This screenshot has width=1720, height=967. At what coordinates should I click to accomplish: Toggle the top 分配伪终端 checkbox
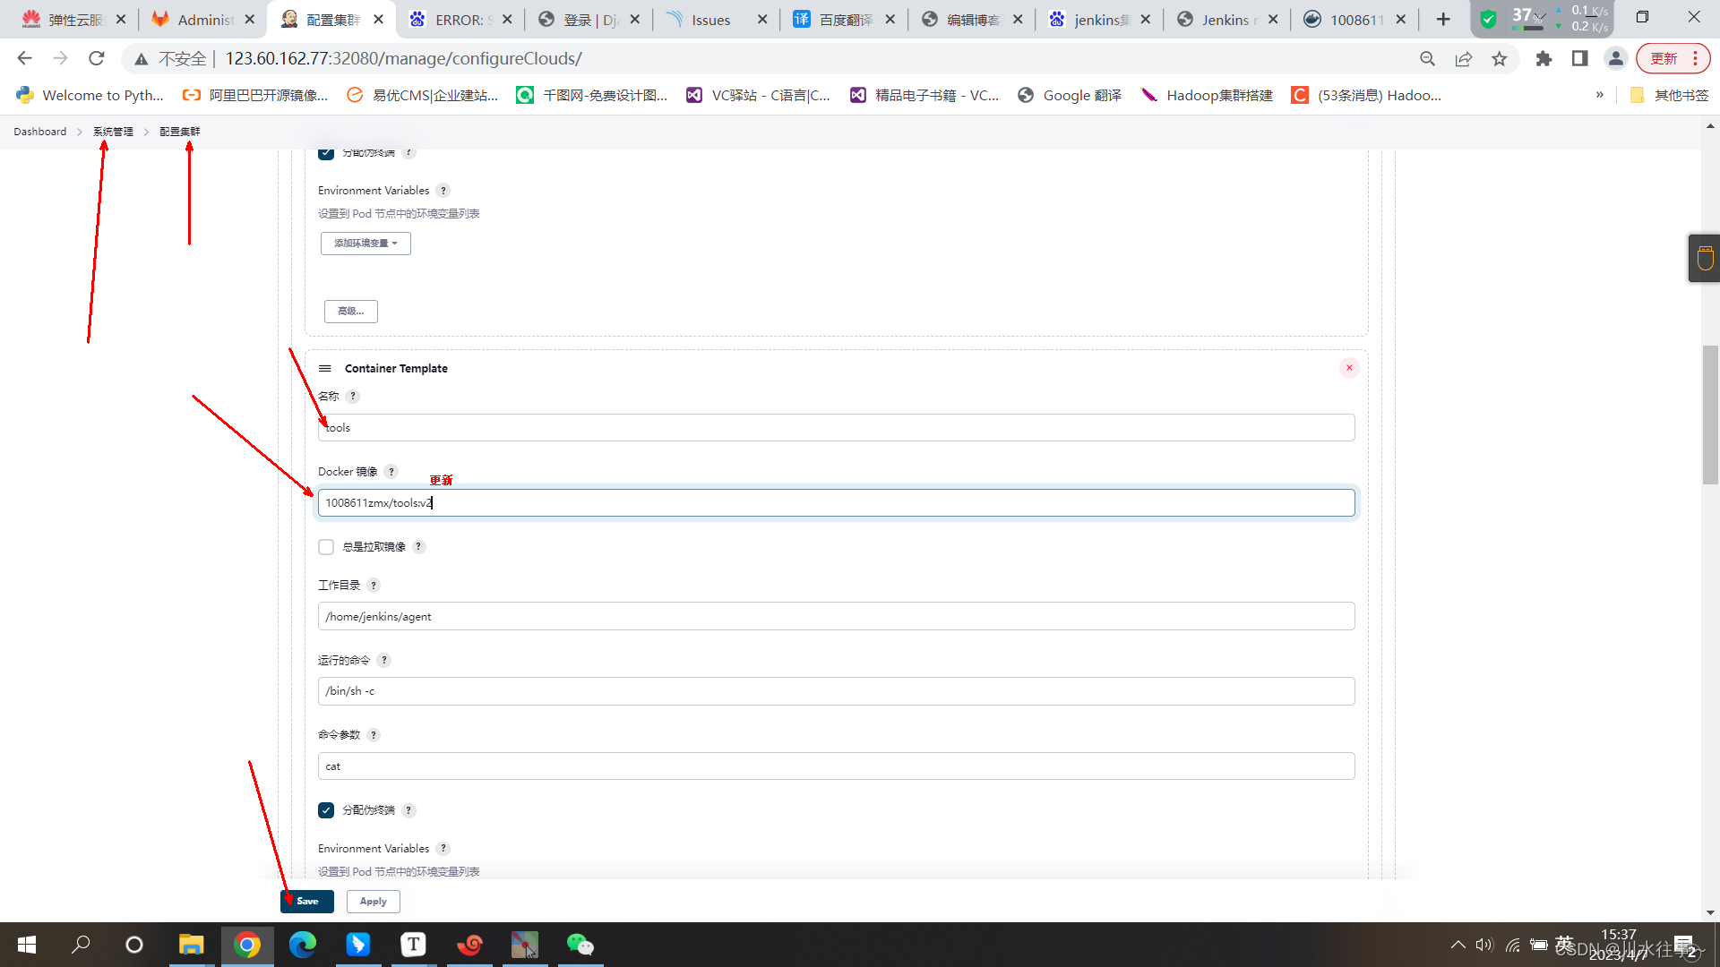point(326,153)
